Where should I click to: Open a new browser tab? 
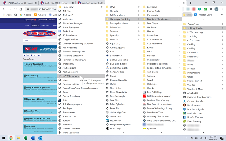point(190,3)
